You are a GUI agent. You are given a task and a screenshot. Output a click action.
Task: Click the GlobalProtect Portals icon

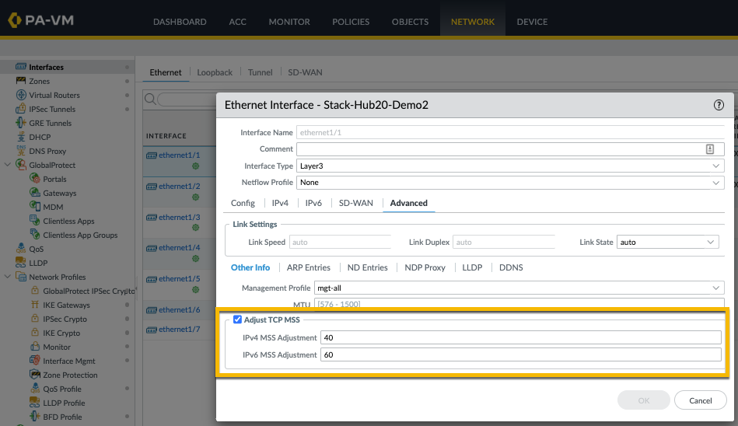click(x=35, y=179)
